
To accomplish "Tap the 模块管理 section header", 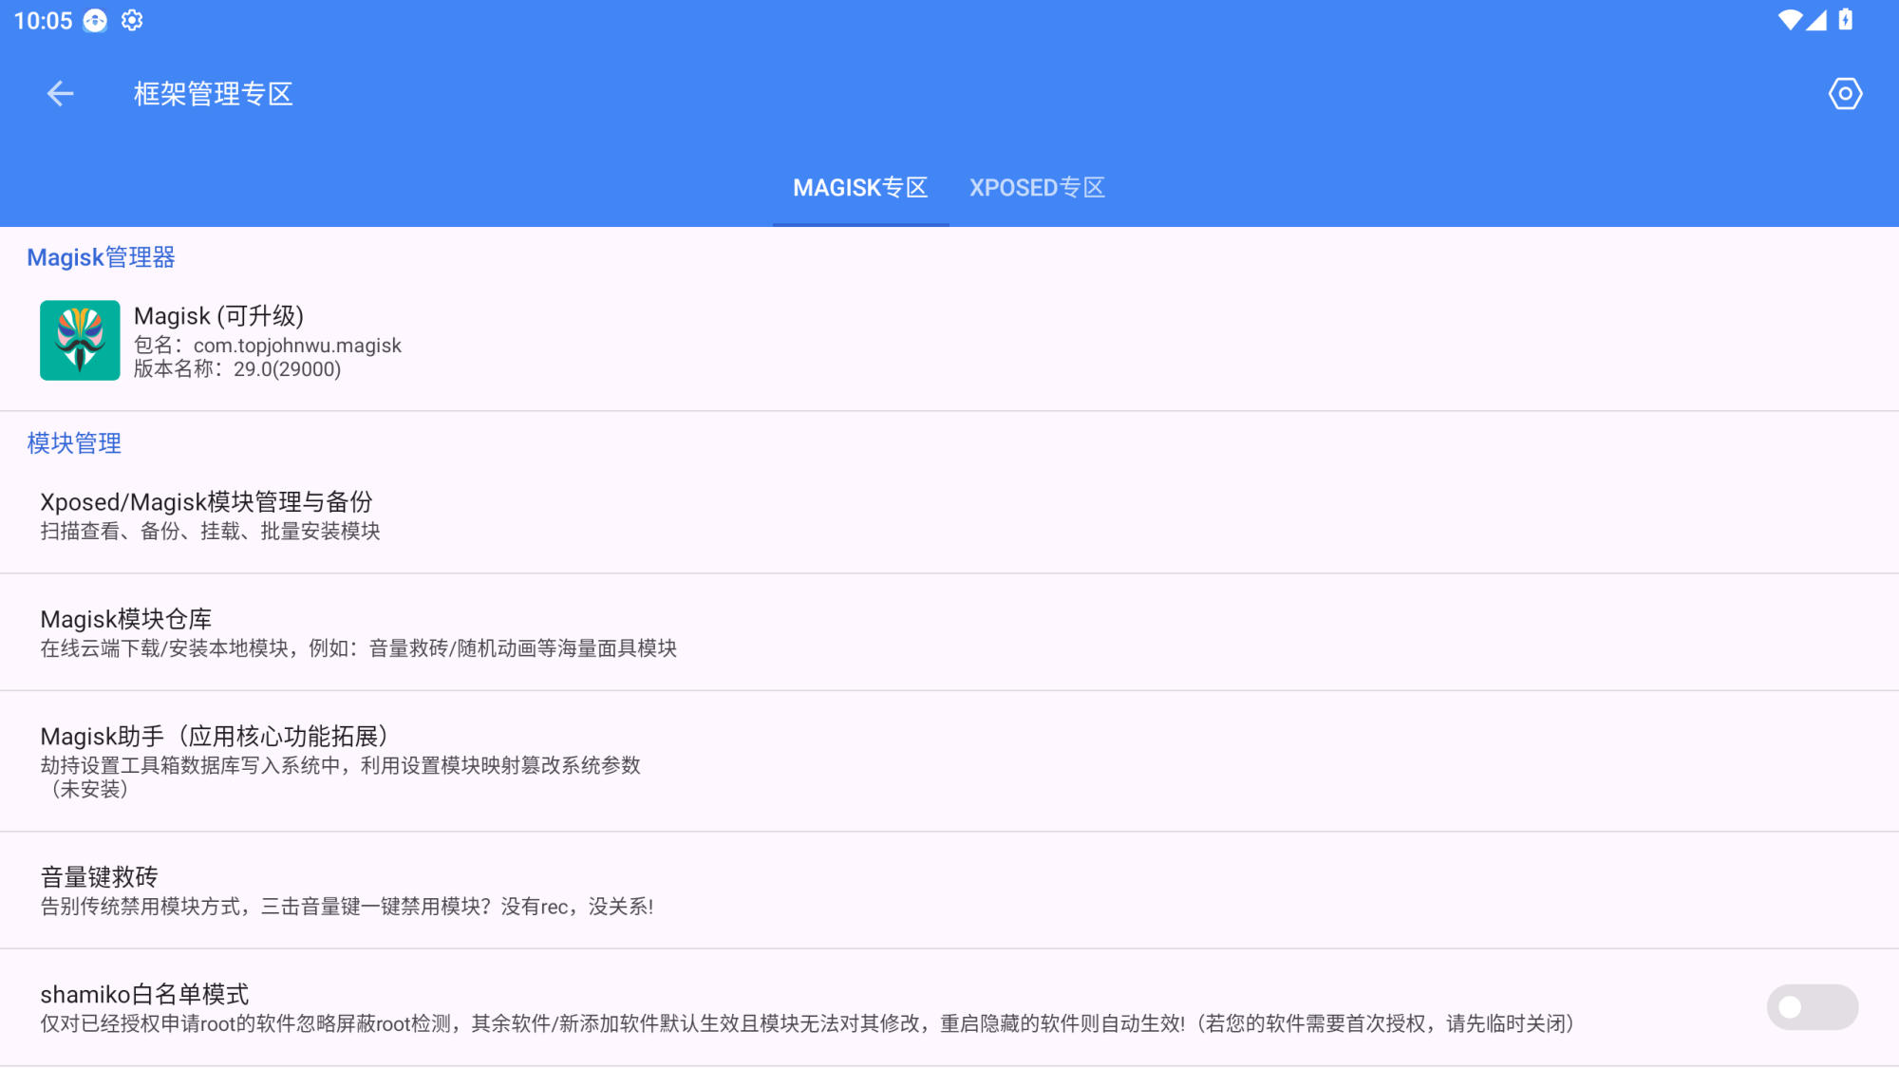I will (74, 443).
